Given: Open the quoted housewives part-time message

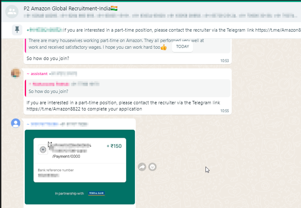Looking at the screenshot, I should 127,46.
